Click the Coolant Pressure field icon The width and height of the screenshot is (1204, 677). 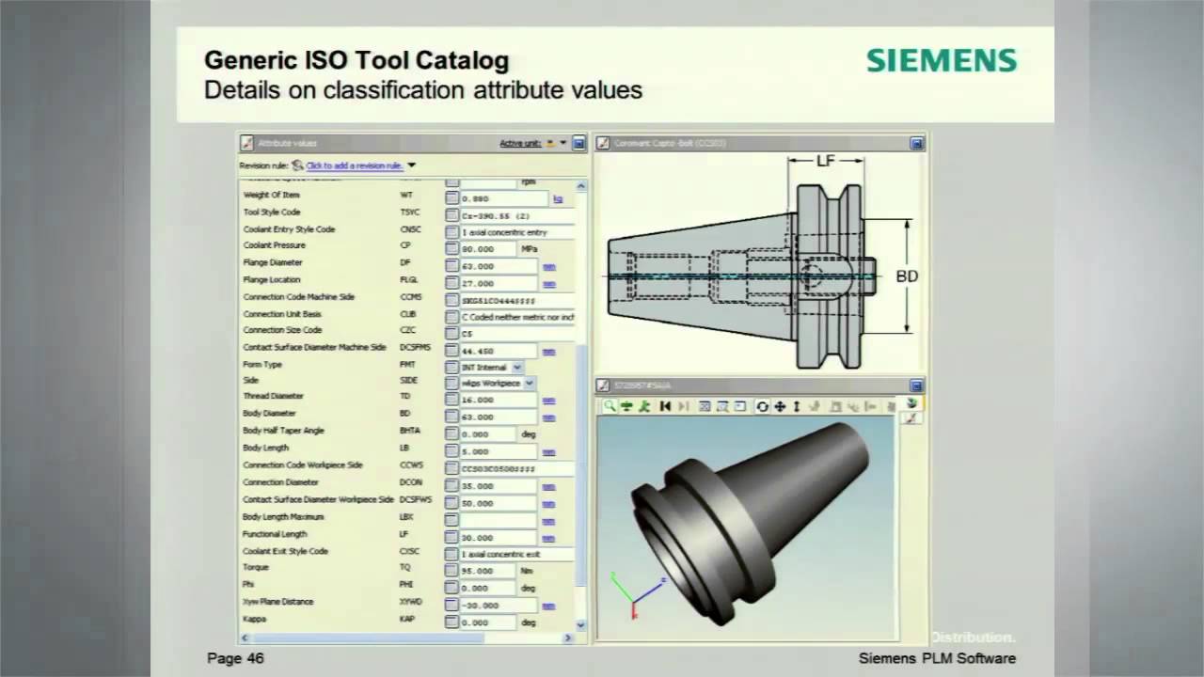point(451,249)
